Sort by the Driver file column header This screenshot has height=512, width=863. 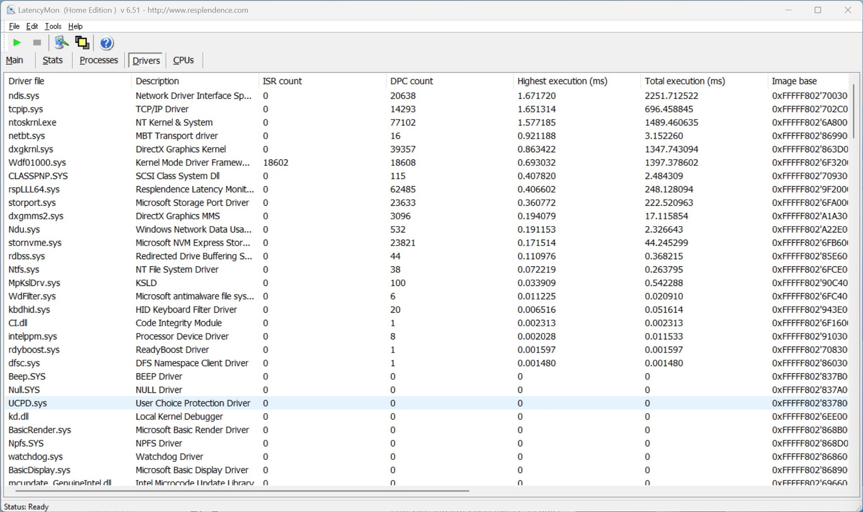[27, 81]
